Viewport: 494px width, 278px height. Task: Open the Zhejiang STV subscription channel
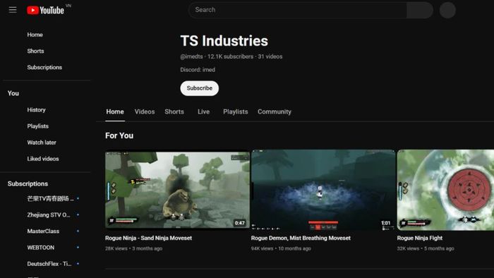point(49,215)
